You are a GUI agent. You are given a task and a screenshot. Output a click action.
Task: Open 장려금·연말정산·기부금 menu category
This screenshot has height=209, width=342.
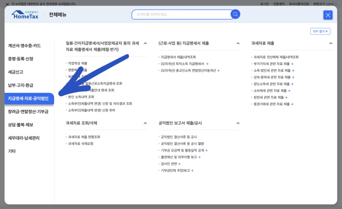pos(28,111)
